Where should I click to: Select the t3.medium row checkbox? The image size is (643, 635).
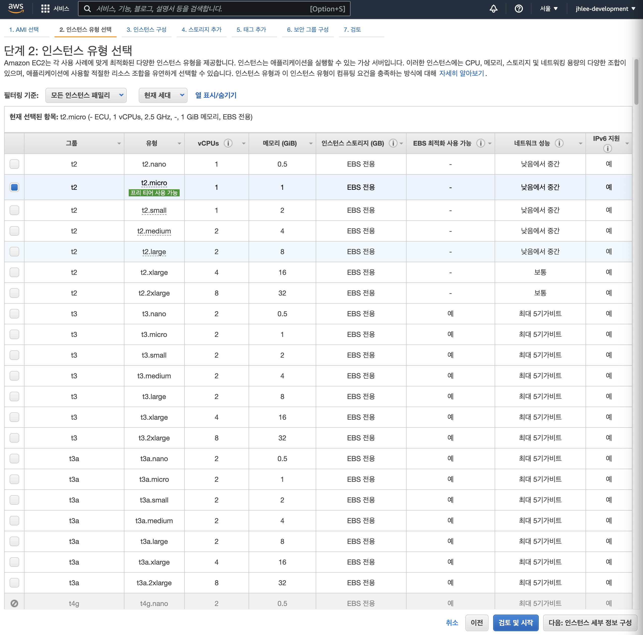pos(14,376)
